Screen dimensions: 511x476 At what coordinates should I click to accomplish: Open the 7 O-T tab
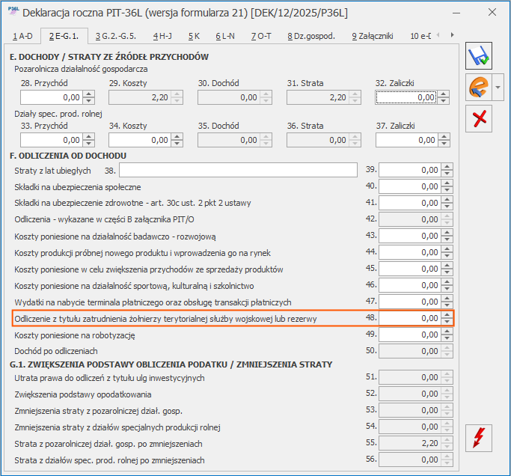pos(261,36)
